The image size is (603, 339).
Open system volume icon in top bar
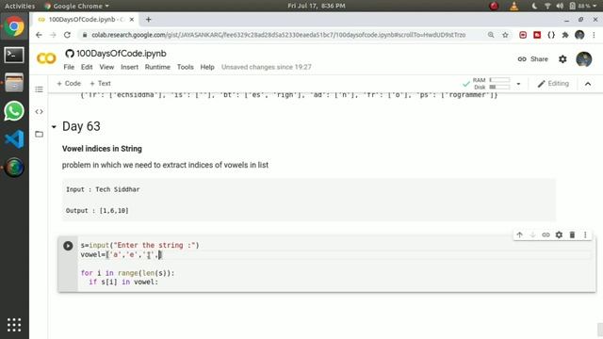point(560,6)
